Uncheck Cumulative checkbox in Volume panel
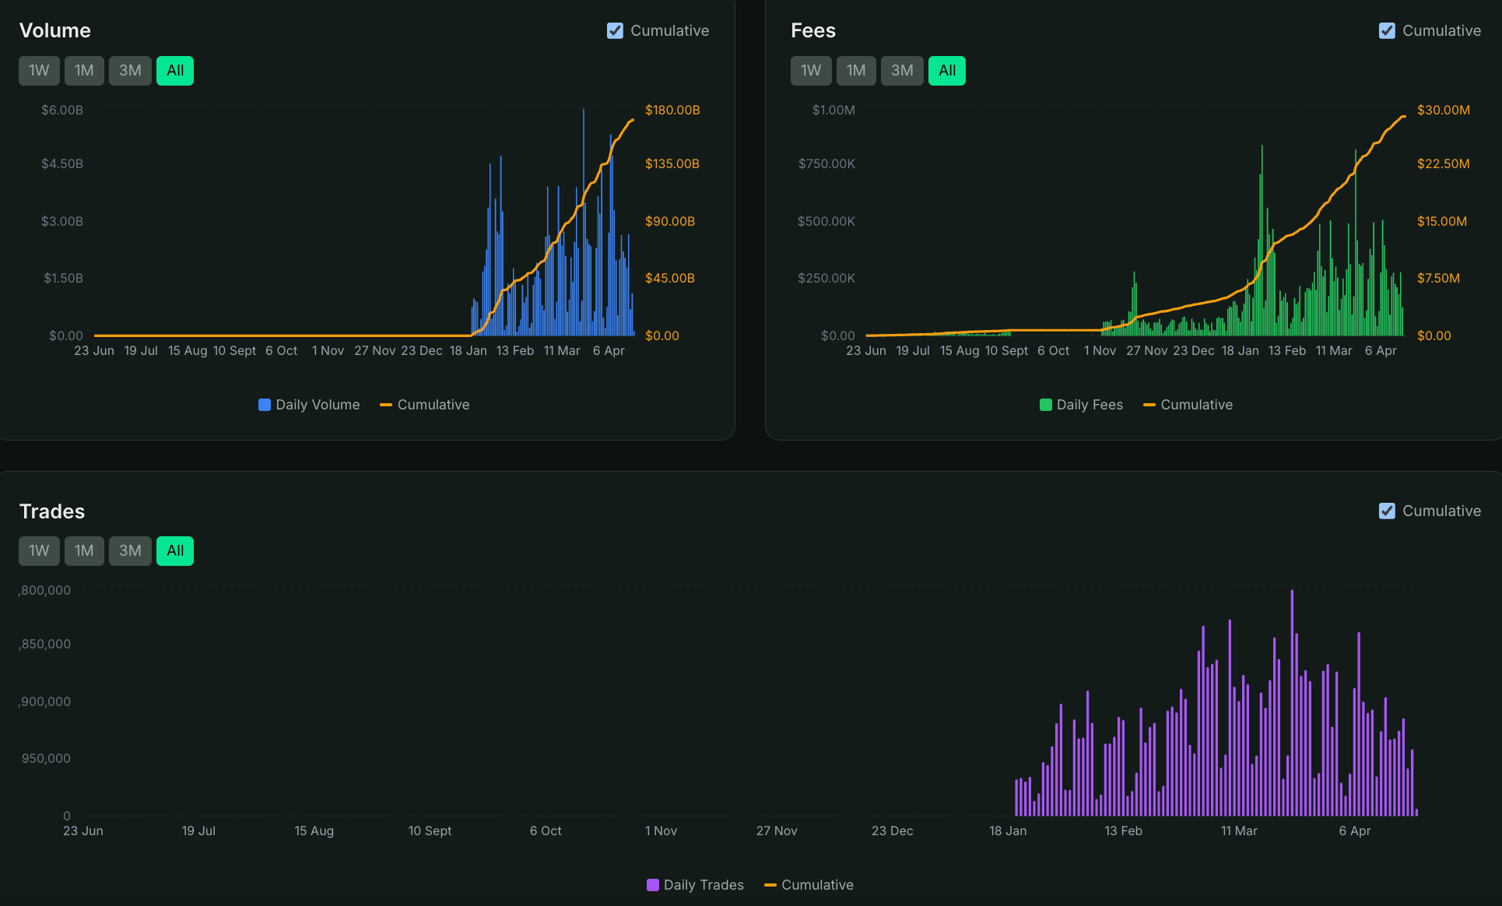This screenshot has height=906, width=1502. tap(615, 31)
